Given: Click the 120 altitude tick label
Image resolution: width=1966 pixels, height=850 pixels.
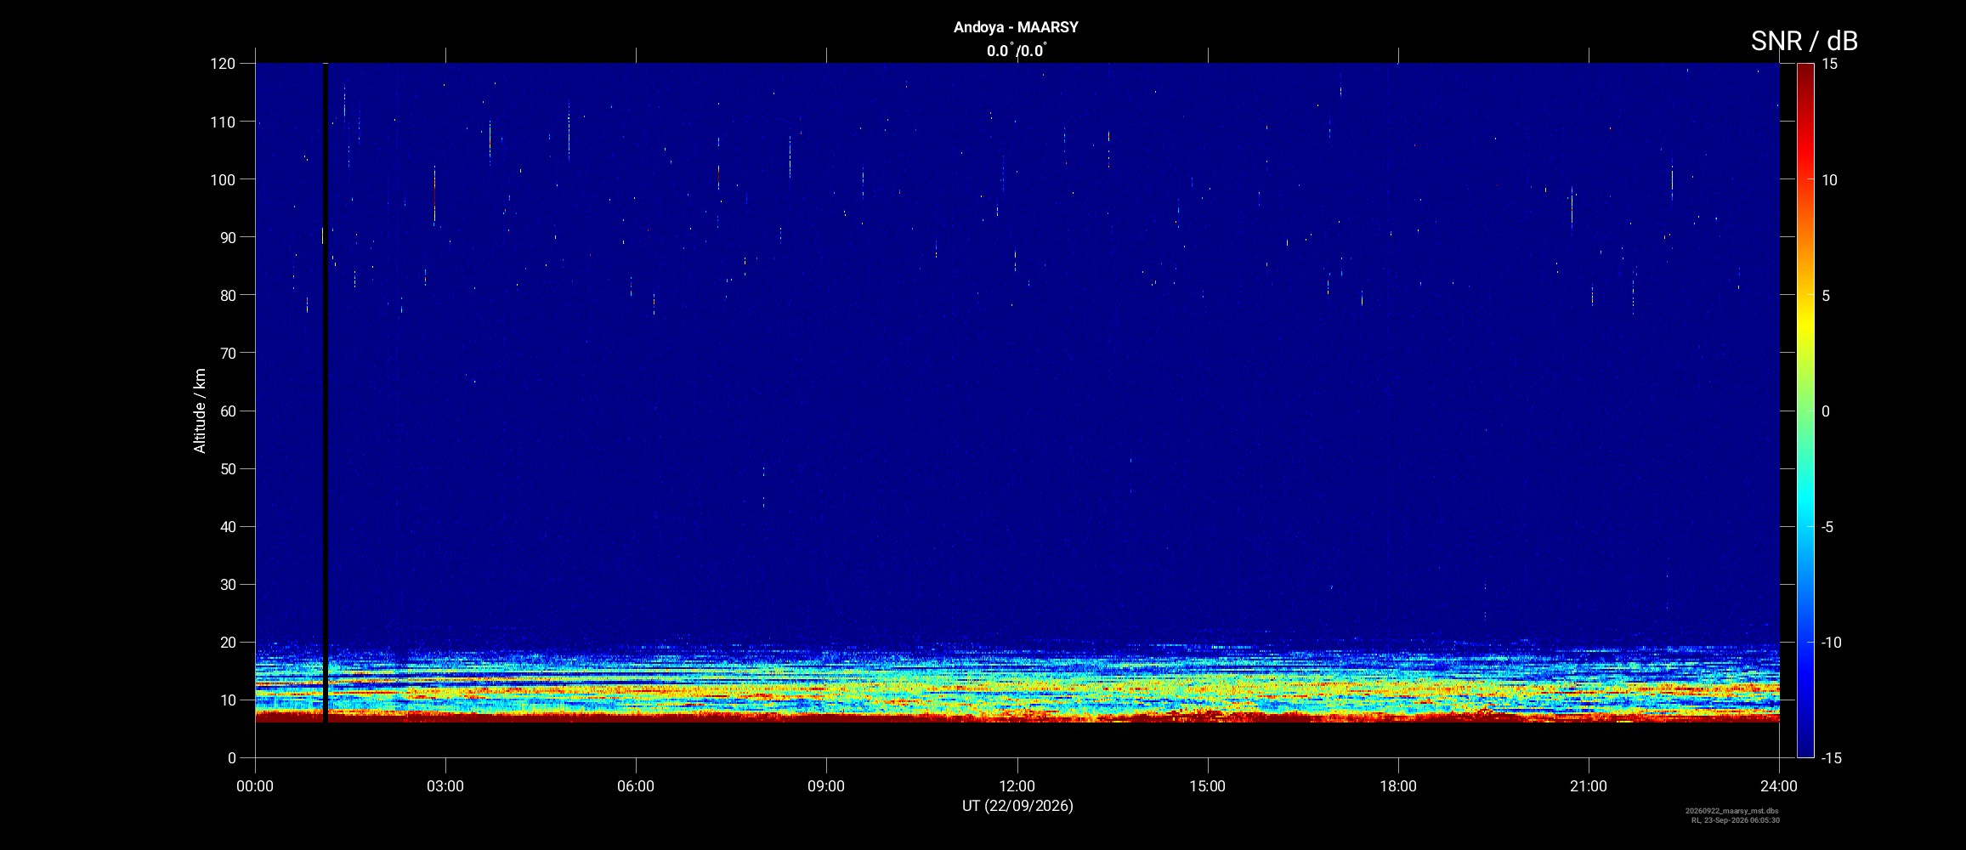Looking at the screenshot, I should (223, 64).
